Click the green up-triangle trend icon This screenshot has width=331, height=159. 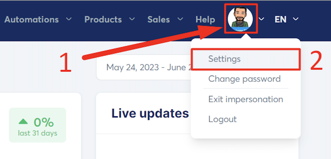(23, 121)
